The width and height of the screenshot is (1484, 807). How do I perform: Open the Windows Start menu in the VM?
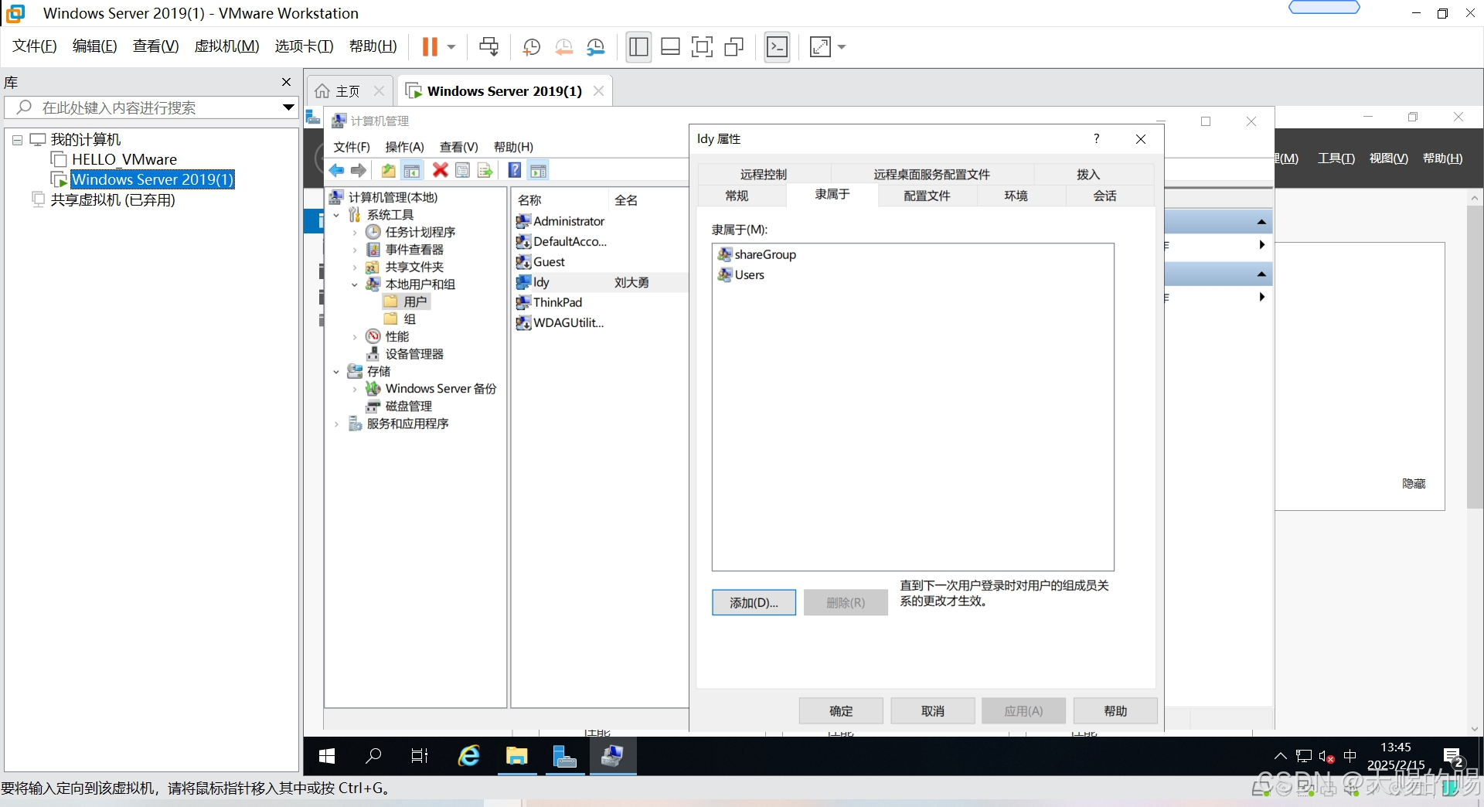click(x=327, y=756)
